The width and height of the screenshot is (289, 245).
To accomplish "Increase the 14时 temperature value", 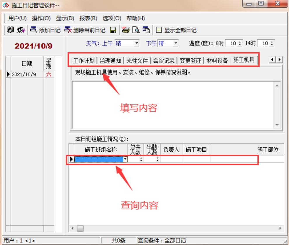I will 272,42.
